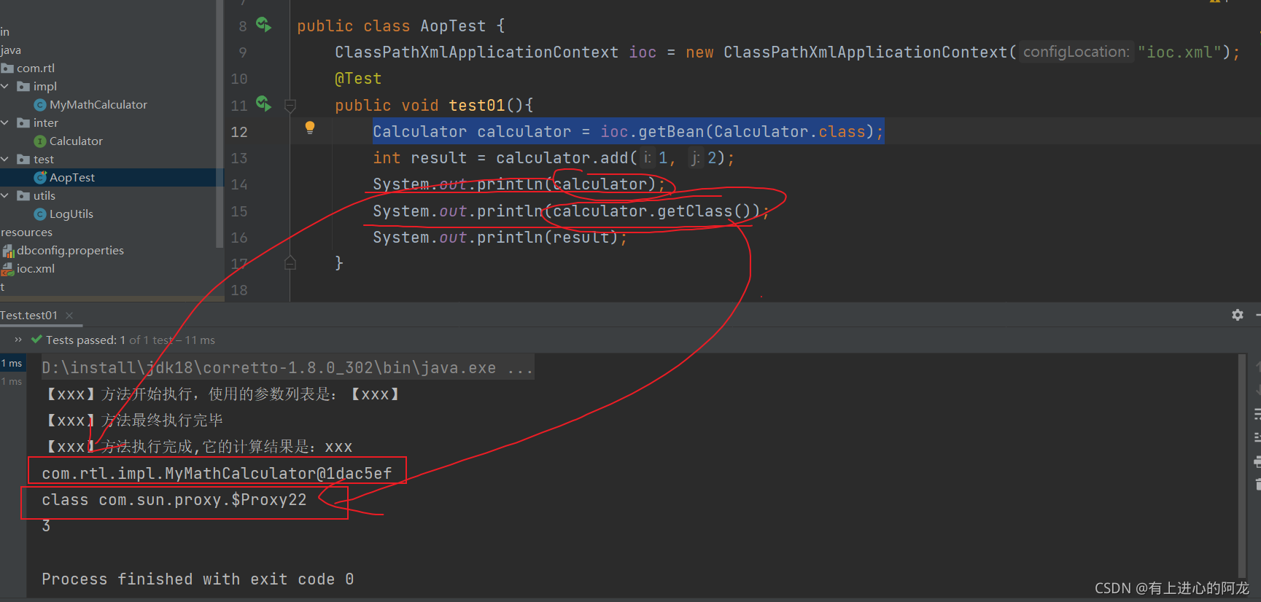
Task: Click the @Test annotation
Action: pos(358,79)
